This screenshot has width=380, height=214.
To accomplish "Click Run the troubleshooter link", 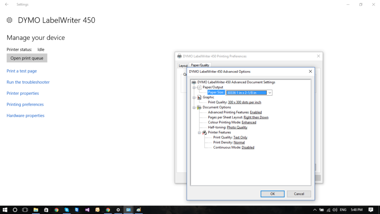I will point(28,82).
